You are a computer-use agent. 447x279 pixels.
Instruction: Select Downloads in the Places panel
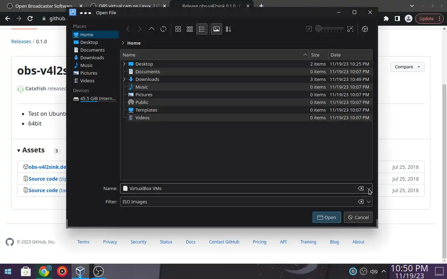pyautogui.click(x=95, y=58)
